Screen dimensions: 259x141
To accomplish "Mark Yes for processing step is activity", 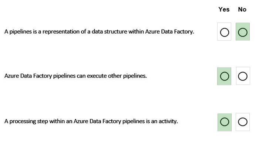I will point(224,122).
